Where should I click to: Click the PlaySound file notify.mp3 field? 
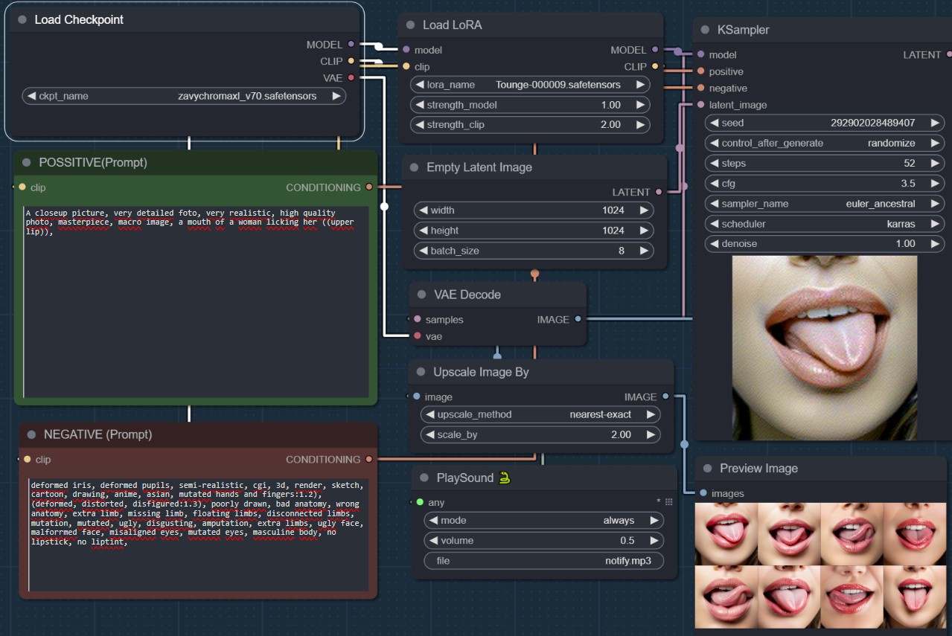(x=543, y=561)
